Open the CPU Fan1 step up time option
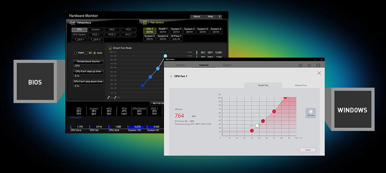This screenshot has height=173, width=386. click(x=88, y=71)
